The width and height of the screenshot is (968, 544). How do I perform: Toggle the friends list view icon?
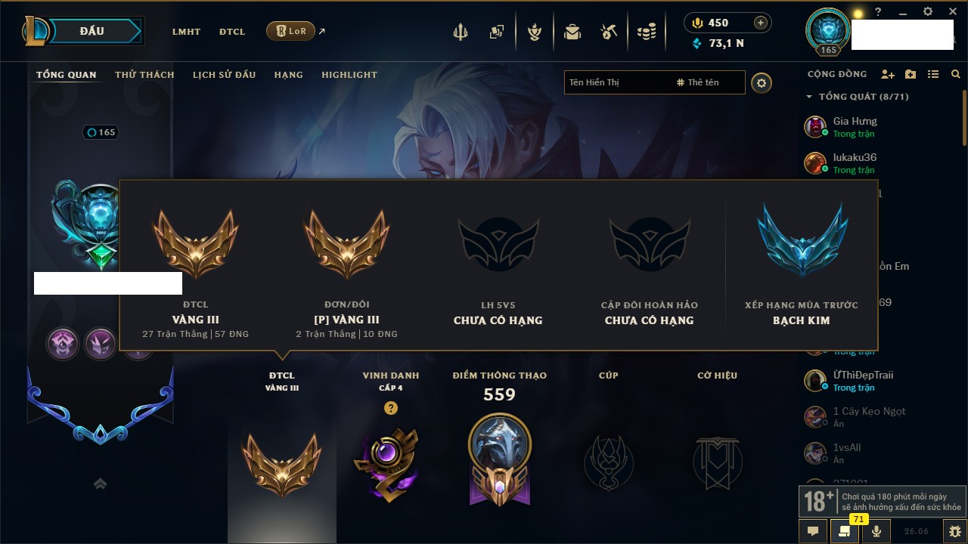(x=933, y=74)
